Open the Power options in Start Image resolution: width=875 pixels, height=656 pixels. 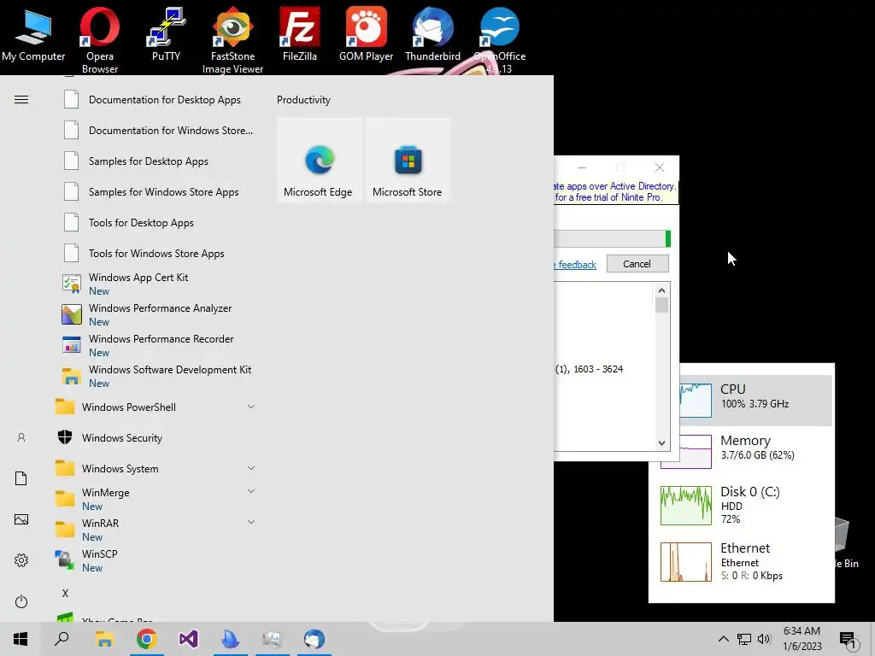pyautogui.click(x=21, y=601)
